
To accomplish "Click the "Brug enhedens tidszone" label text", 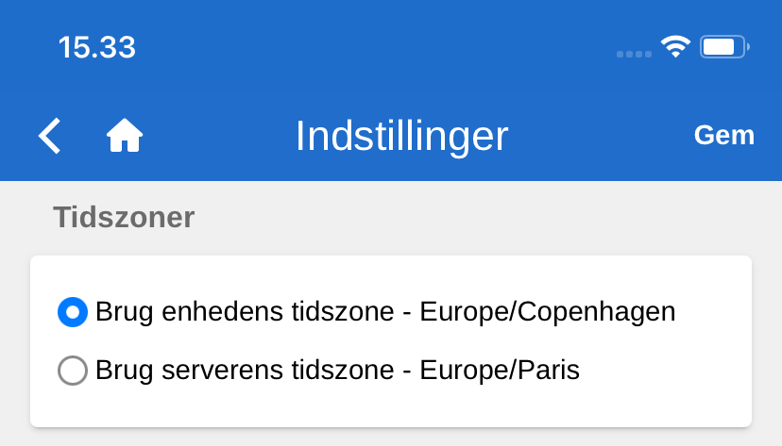I will 247,312.
